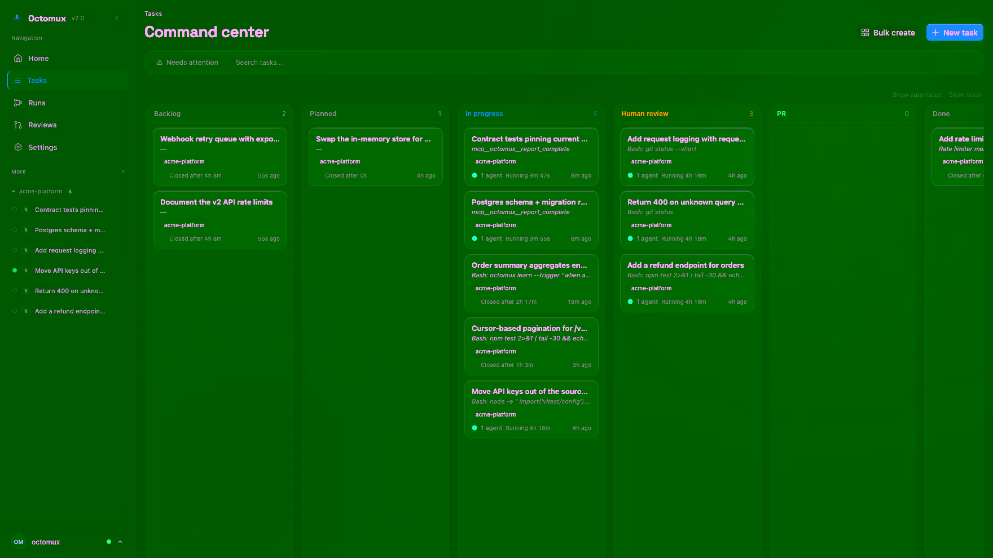Click acme-platform tag on Swap in-memory store card
The width and height of the screenshot is (993, 558).
click(x=340, y=162)
